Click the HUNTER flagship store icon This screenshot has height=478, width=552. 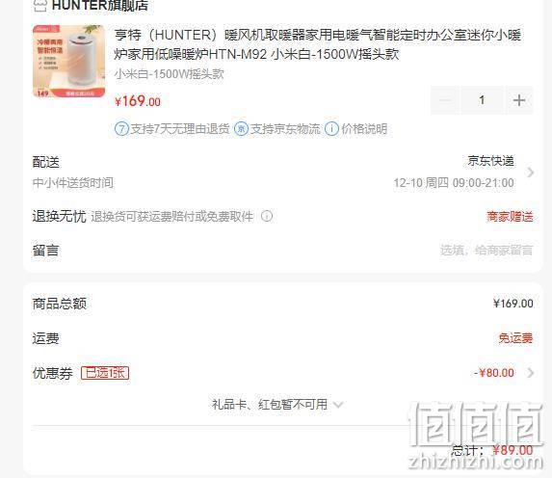point(40,5)
